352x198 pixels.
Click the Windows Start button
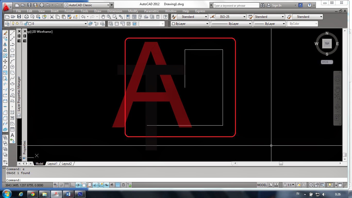click(7, 194)
